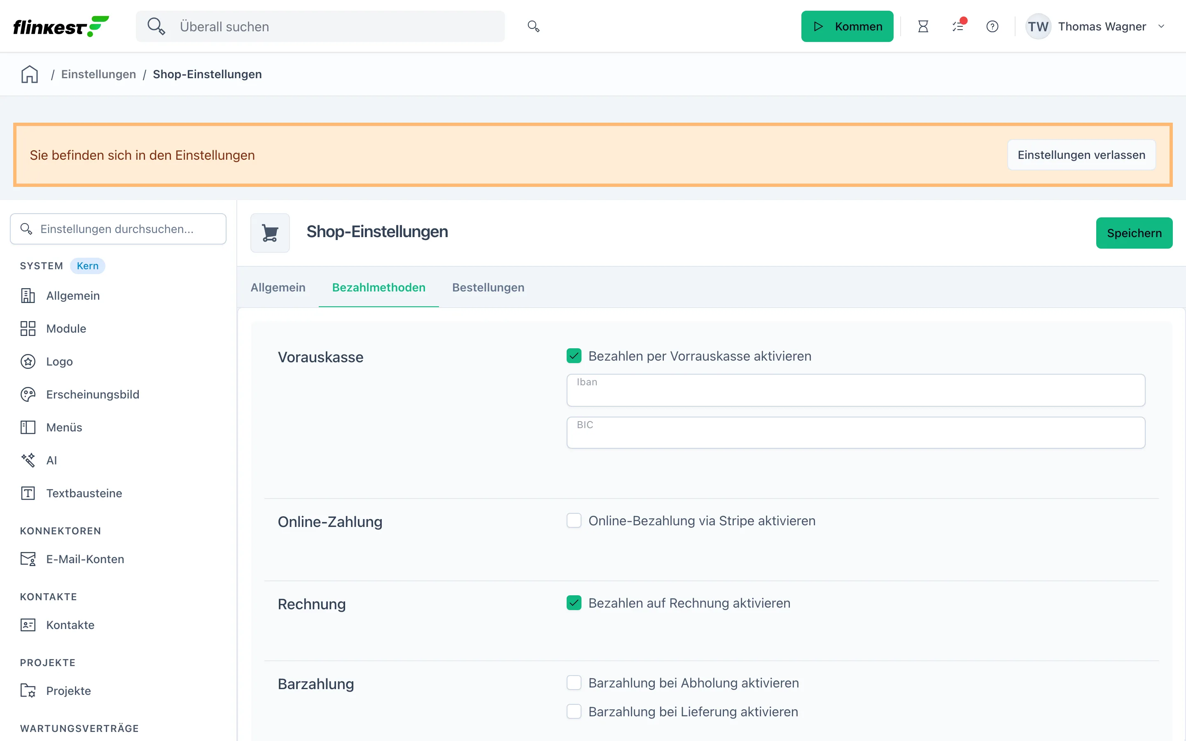Open the hourglass time tracking icon

(923, 26)
